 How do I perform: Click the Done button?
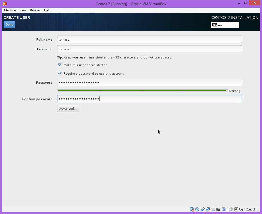9,24
